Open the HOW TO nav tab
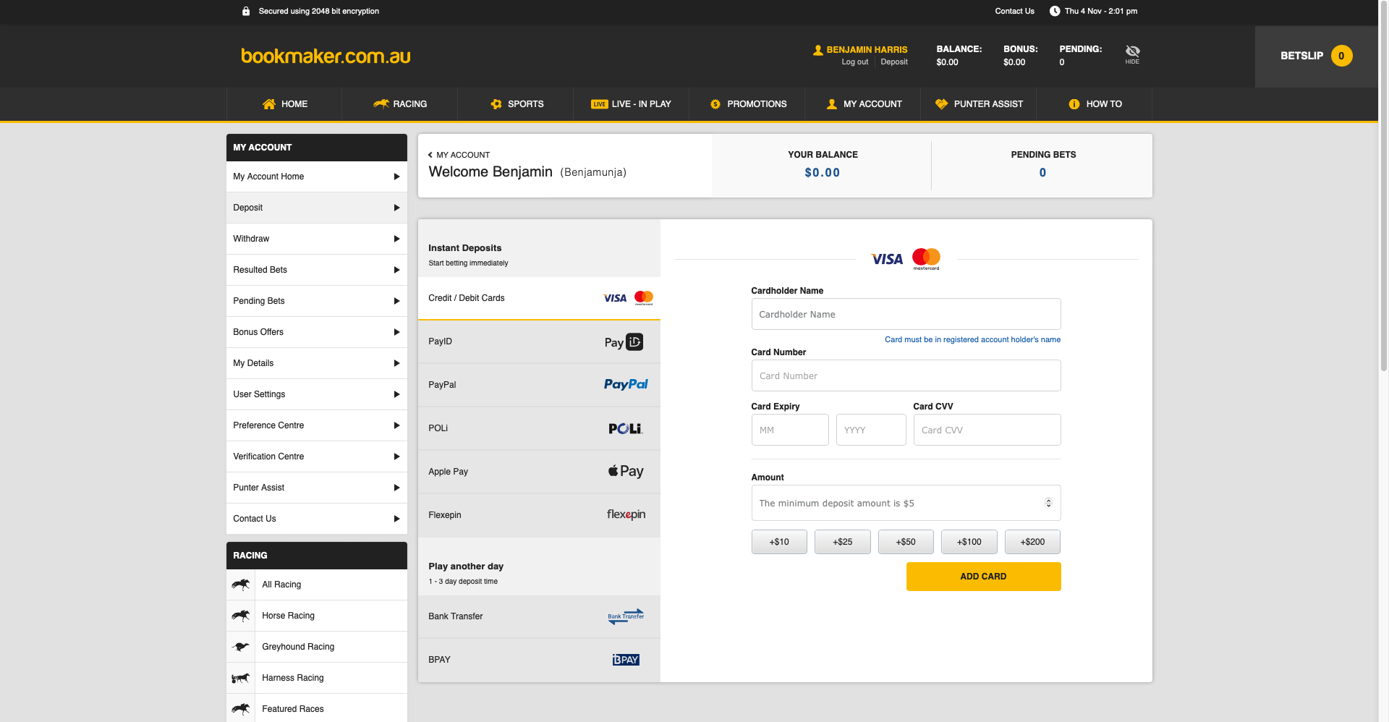This screenshot has height=722, width=1389. pyautogui.click(x=1095, y=104)
